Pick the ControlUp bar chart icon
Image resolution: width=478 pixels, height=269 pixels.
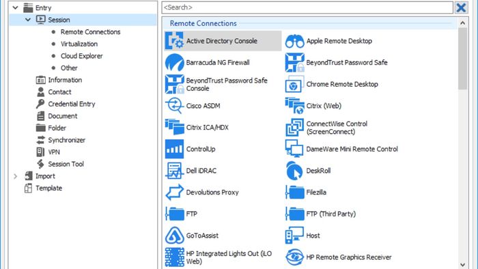174,149
